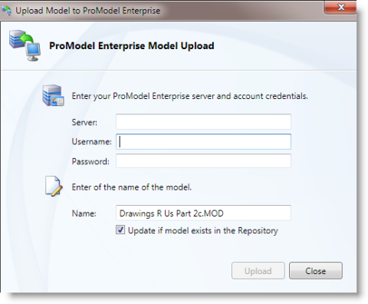Click the server-to-monitor upload header icon

click(x=25, y=45)
